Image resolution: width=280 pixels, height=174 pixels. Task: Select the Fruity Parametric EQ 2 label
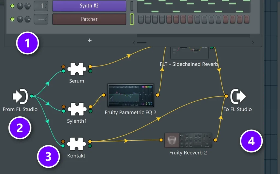pos(130,113)
